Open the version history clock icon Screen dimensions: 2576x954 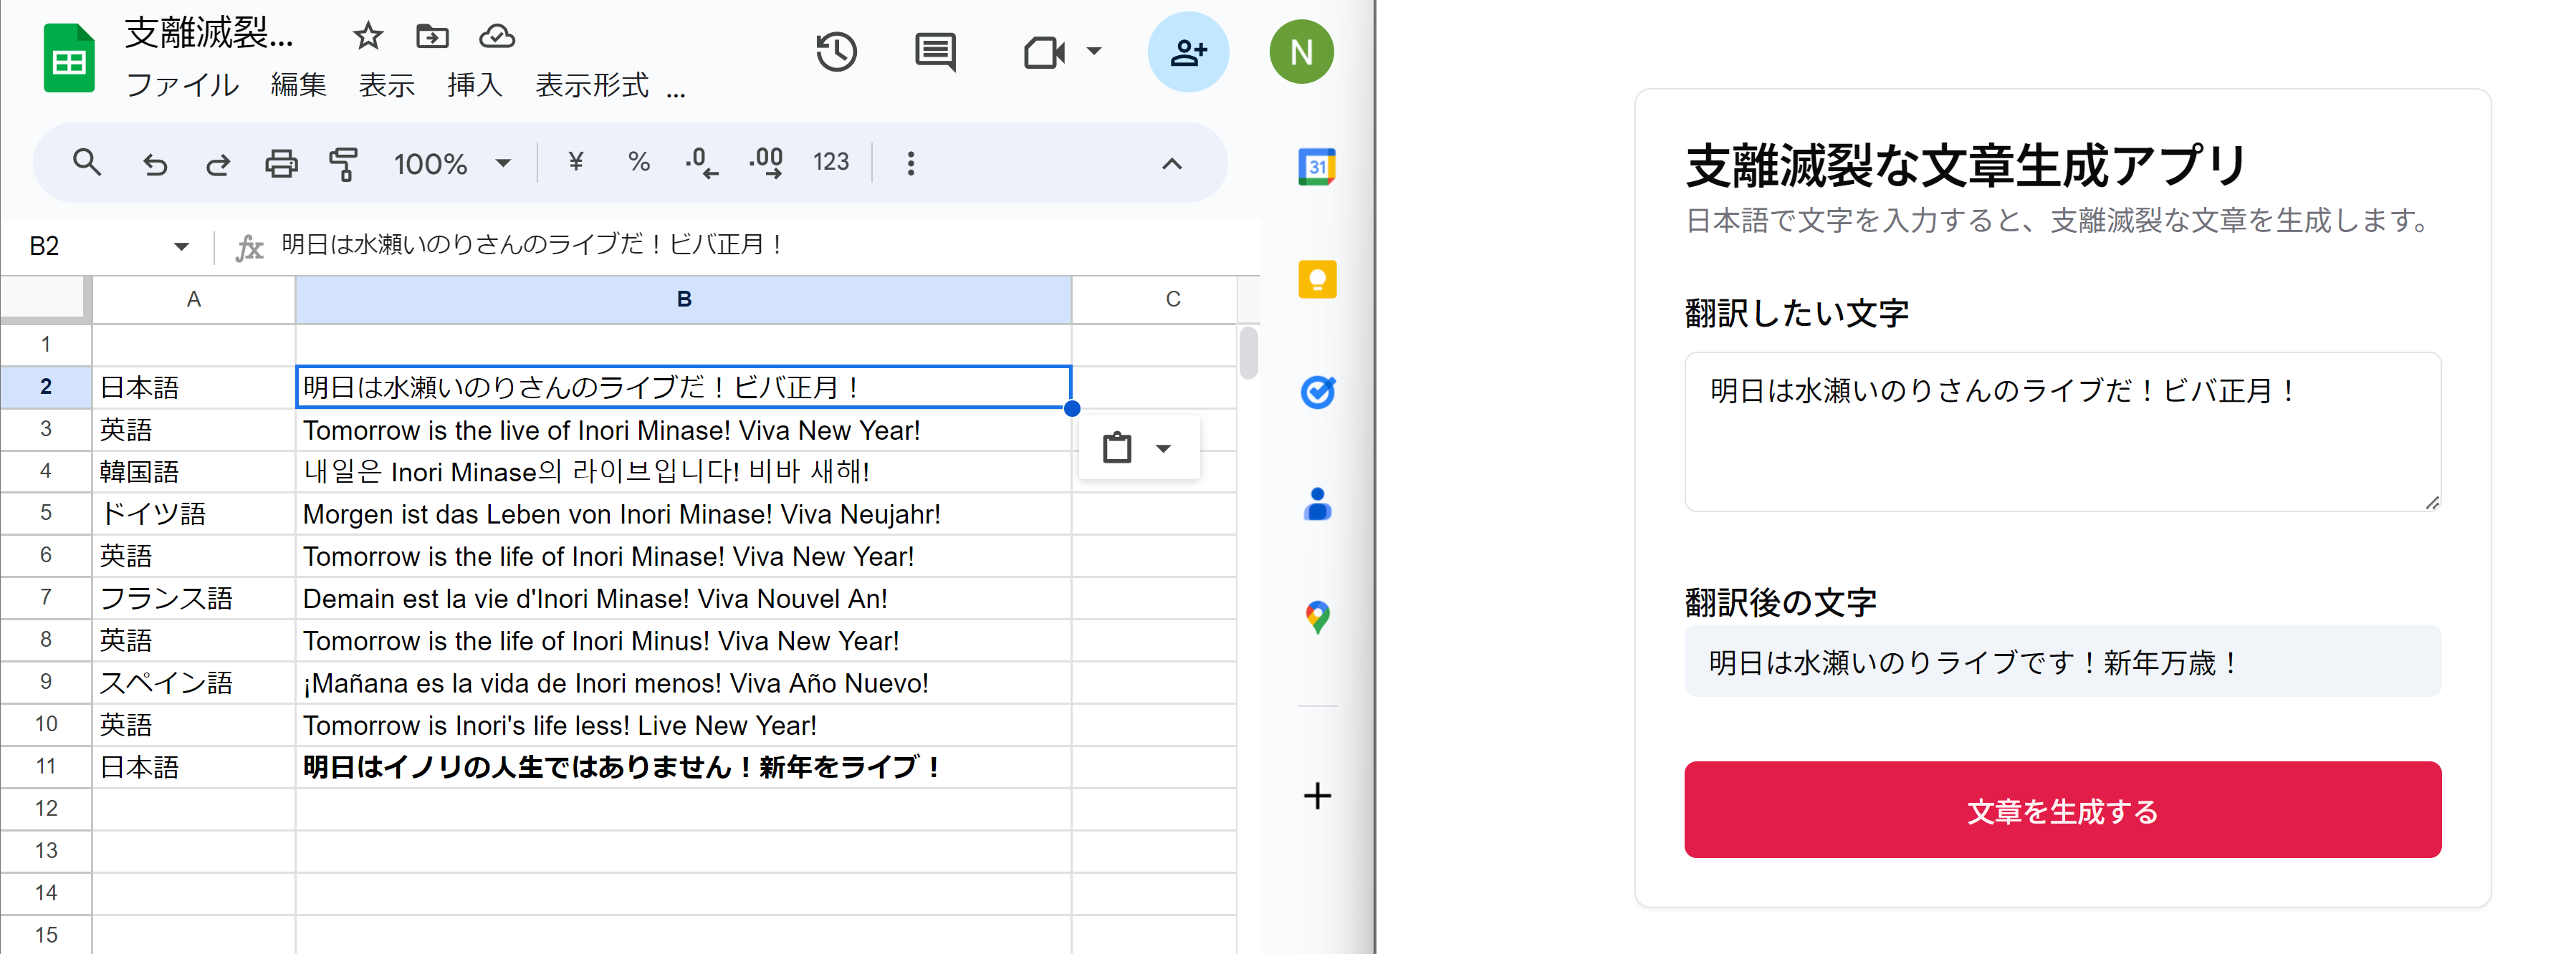[x=836, y=52]
